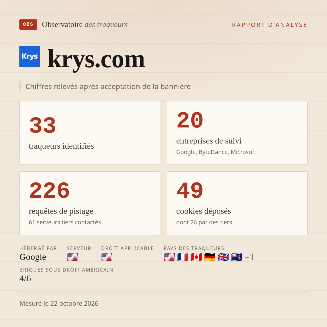Click the RAPPORT D'ANALYSE label

(269, 25)
